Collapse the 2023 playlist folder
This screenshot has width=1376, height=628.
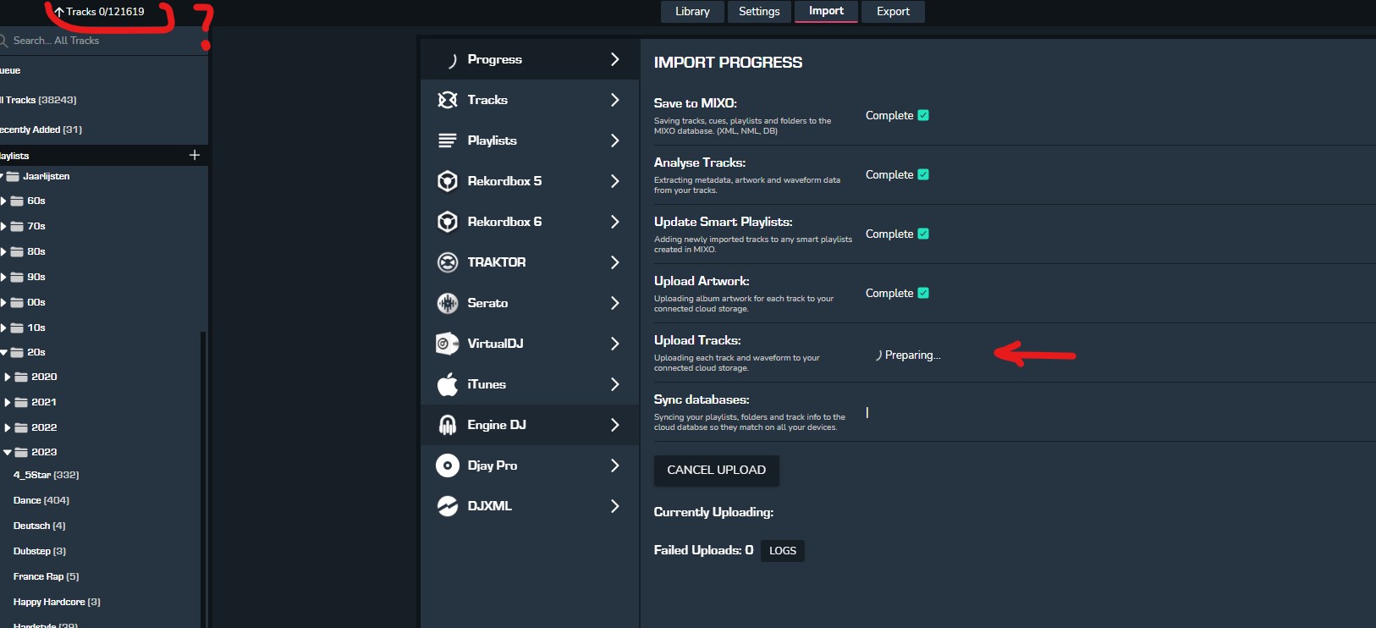point(8,453)
